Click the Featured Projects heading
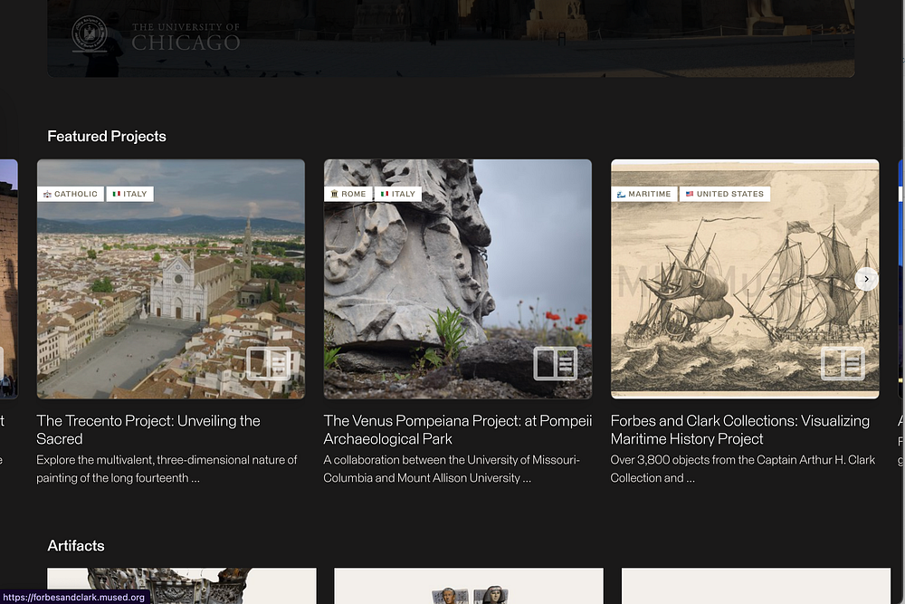This screenshot has width=905, height=604. tap(107, 136)
